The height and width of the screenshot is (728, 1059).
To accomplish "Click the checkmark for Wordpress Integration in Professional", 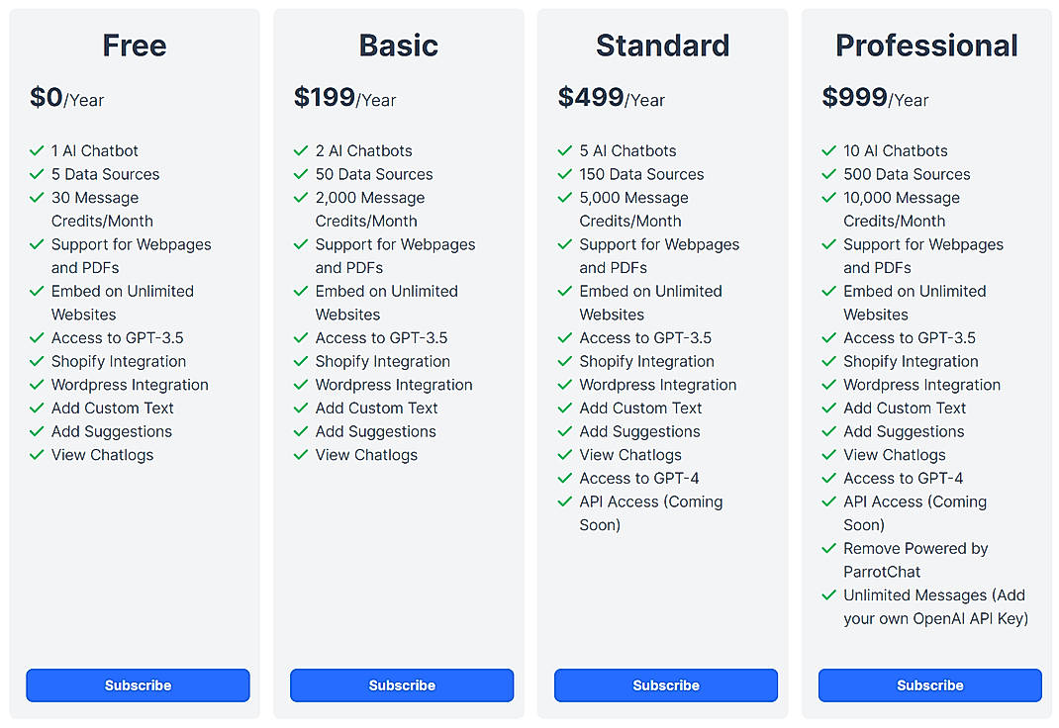I will [828, 385].
